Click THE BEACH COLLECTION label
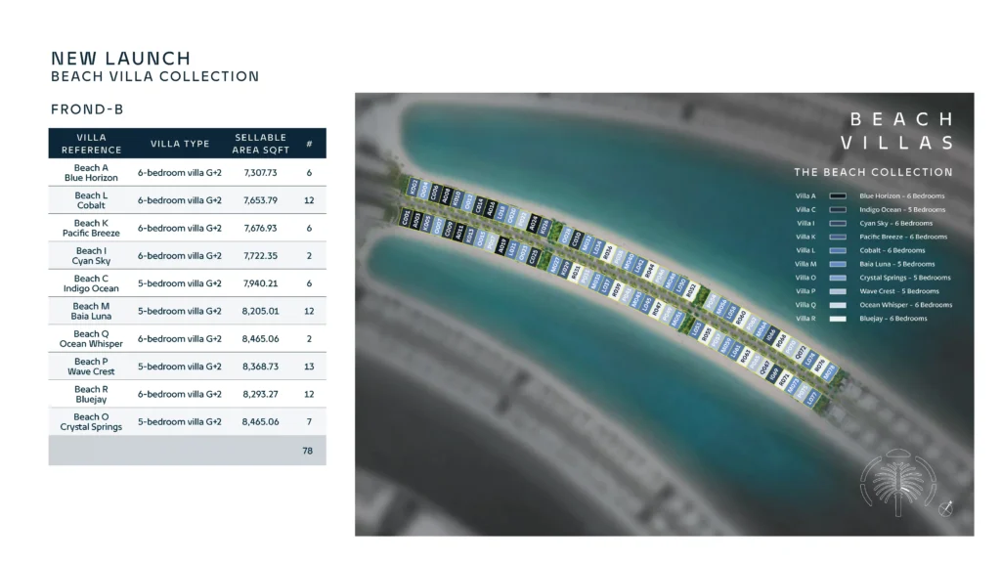Image resolution: width=1001 pixels, height=563 pixels. coord(875,172)
